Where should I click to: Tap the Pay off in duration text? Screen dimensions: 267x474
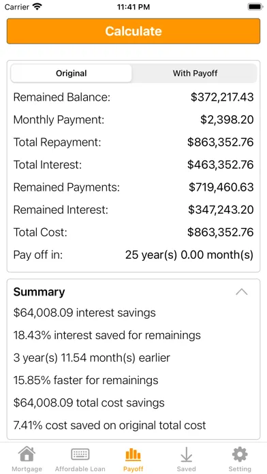click(x=189, y=255)
